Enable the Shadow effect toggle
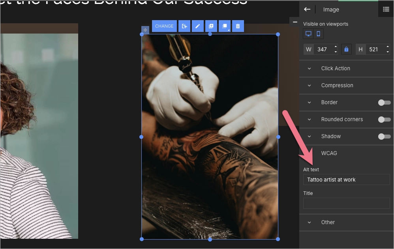Screen dimensions: 394x249 tap(383, 136)
